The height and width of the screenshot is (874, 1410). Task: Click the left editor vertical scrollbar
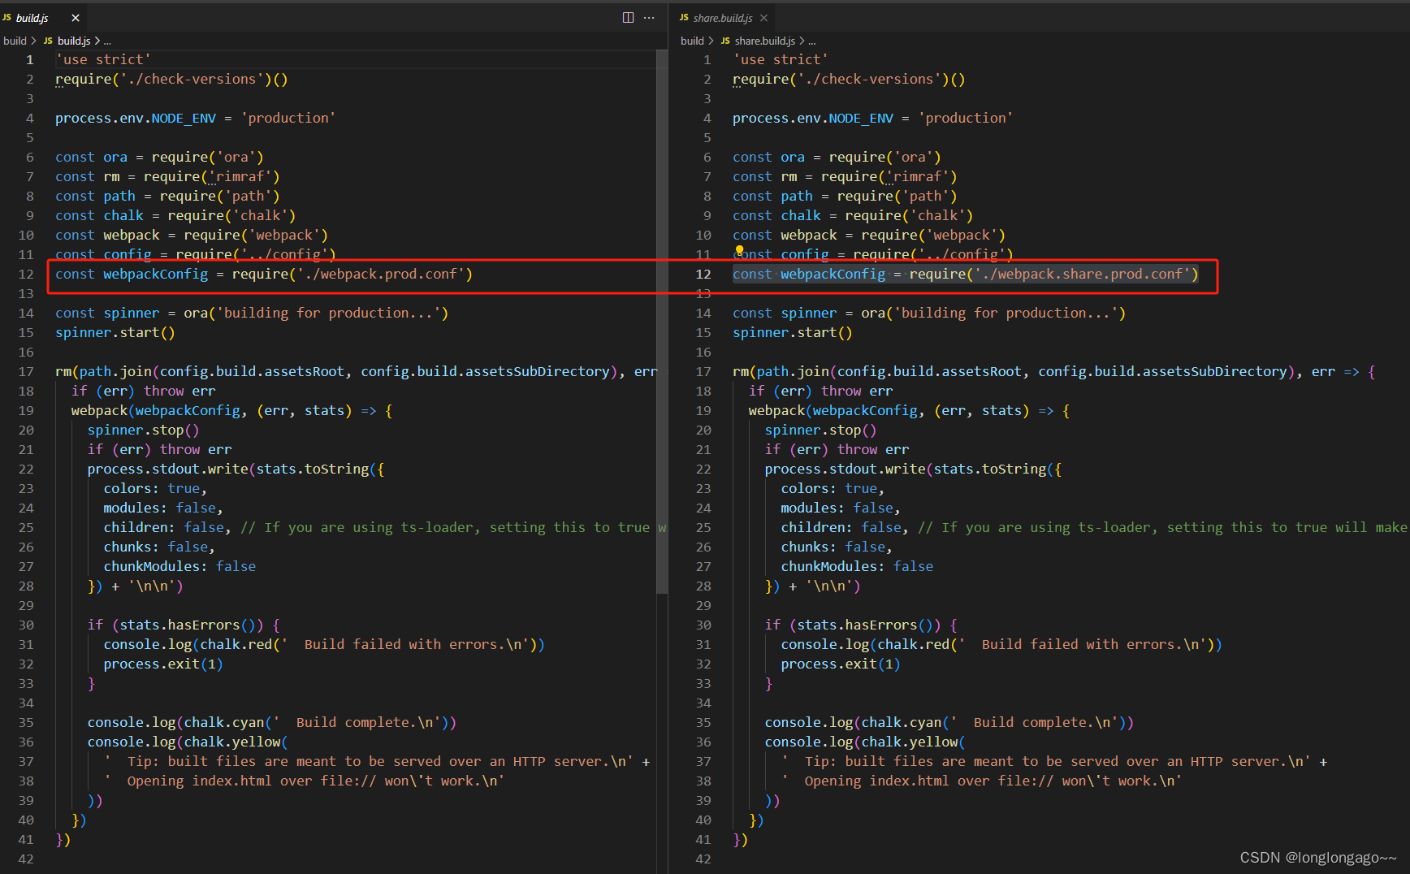click(662, 321)
